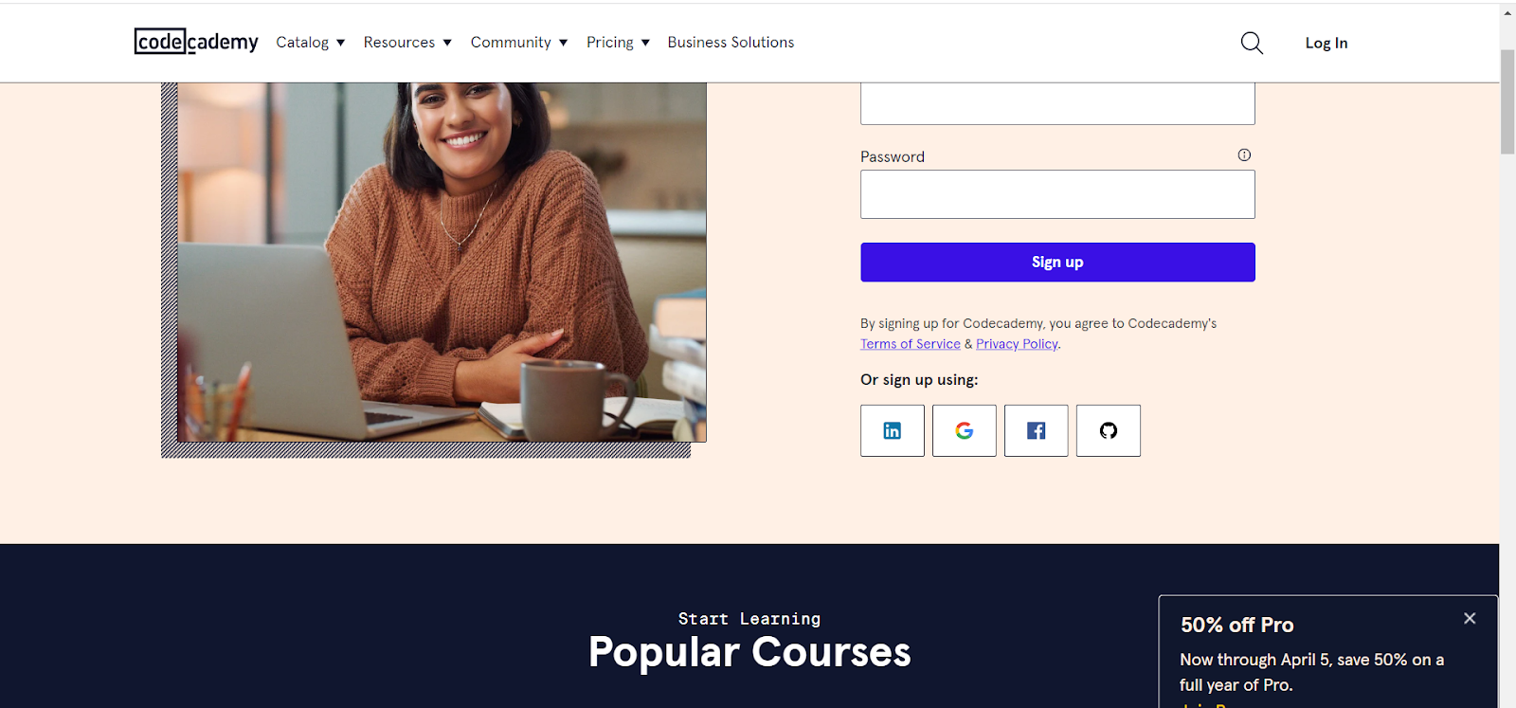Focus the Password input field
The image size is (1516, 708).
[x=1057, y=194]
